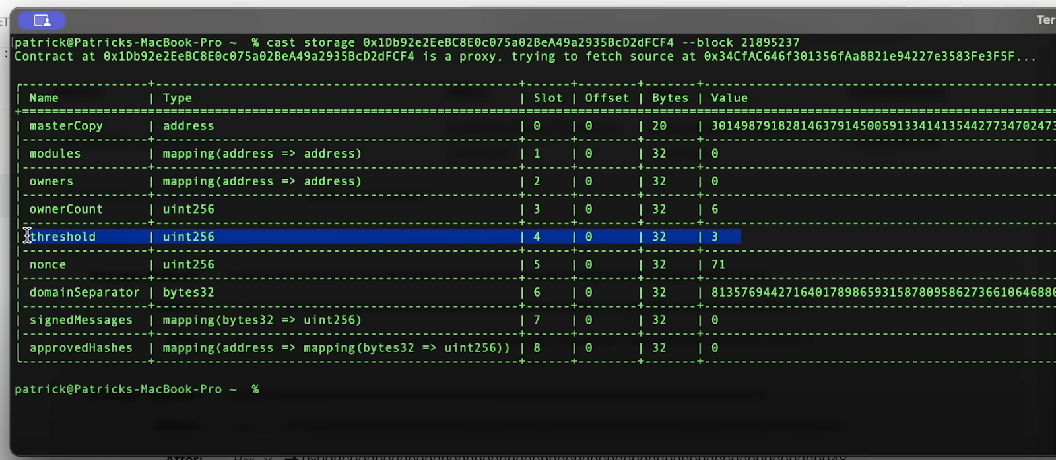Viewport: 1056px width, 460px height.
Task: Select the 'nonce' name cell
Action: point(48,264)
